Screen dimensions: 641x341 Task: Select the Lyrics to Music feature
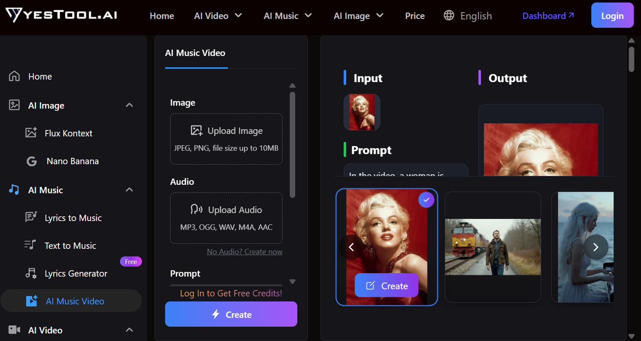[73, 218]
